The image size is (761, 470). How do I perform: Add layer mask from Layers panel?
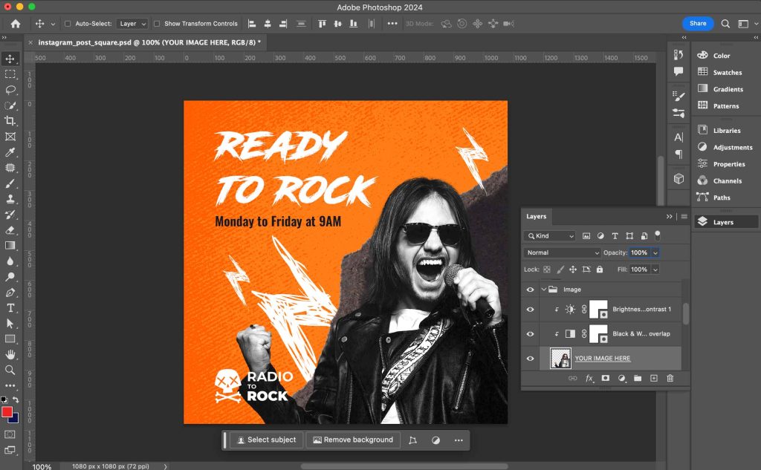point(606,378)
